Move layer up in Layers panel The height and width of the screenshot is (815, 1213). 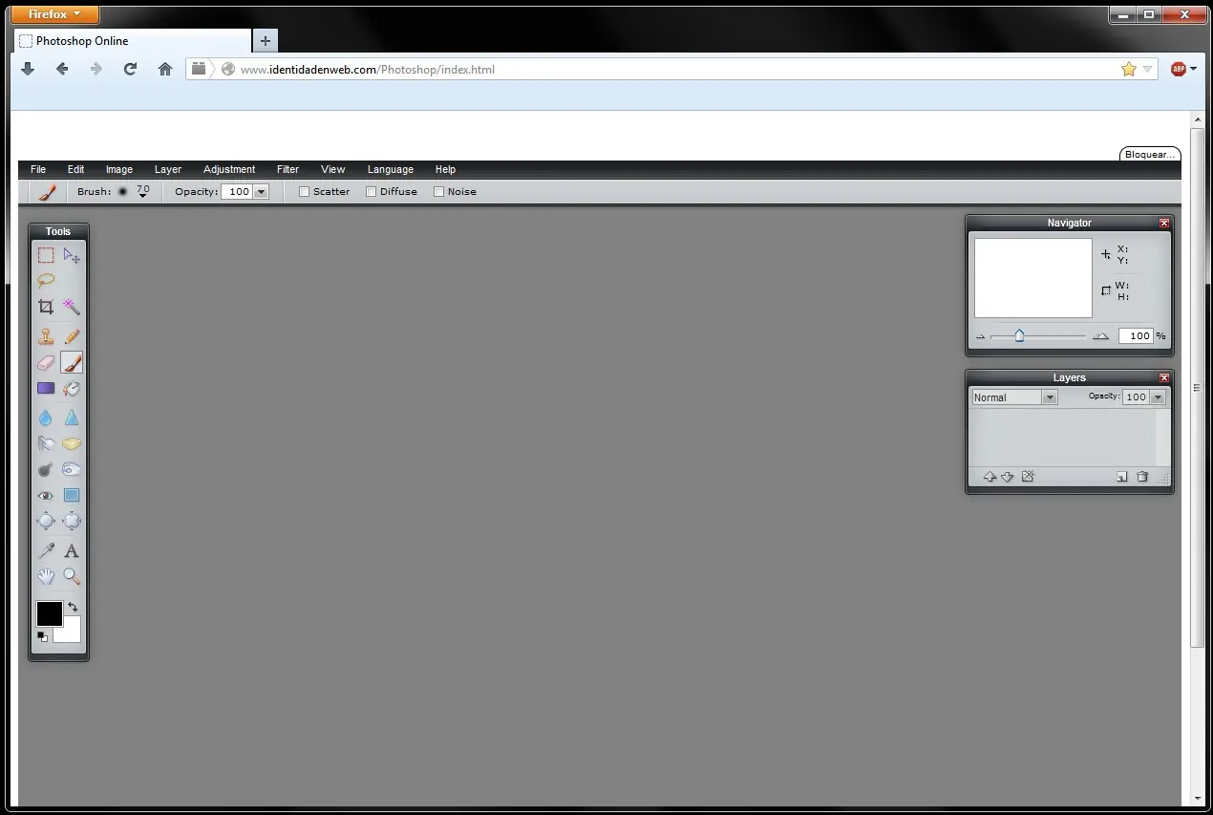click(x=990, y=477)
